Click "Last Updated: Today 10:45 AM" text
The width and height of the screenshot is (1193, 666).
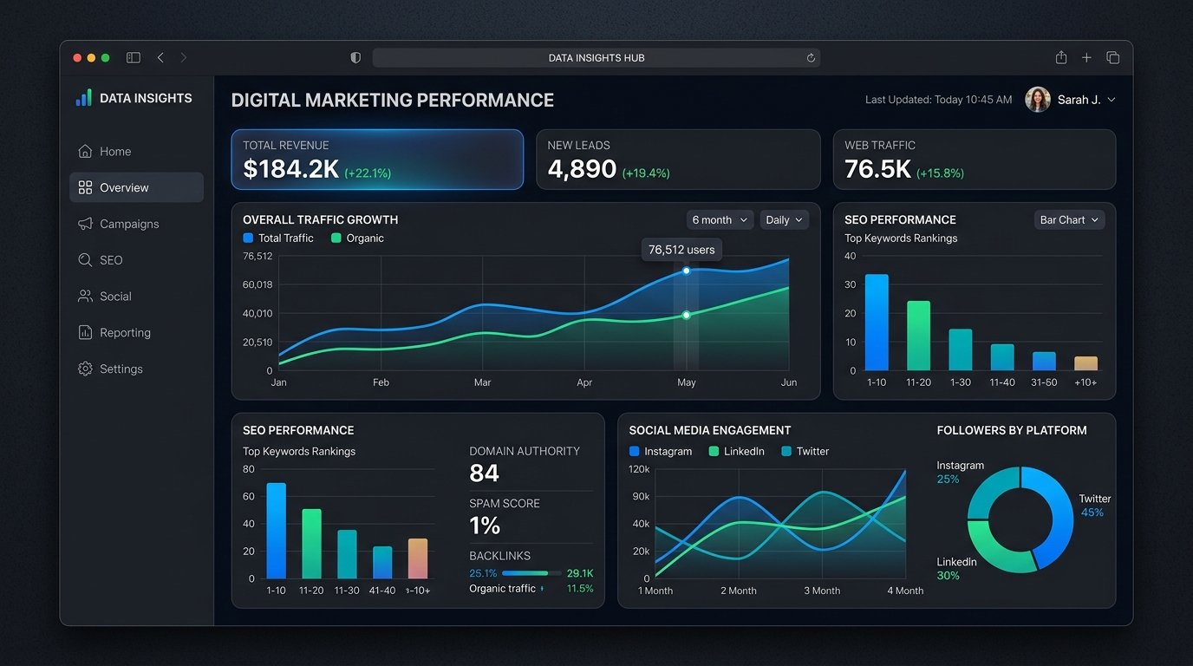click(x=939, y=100)
